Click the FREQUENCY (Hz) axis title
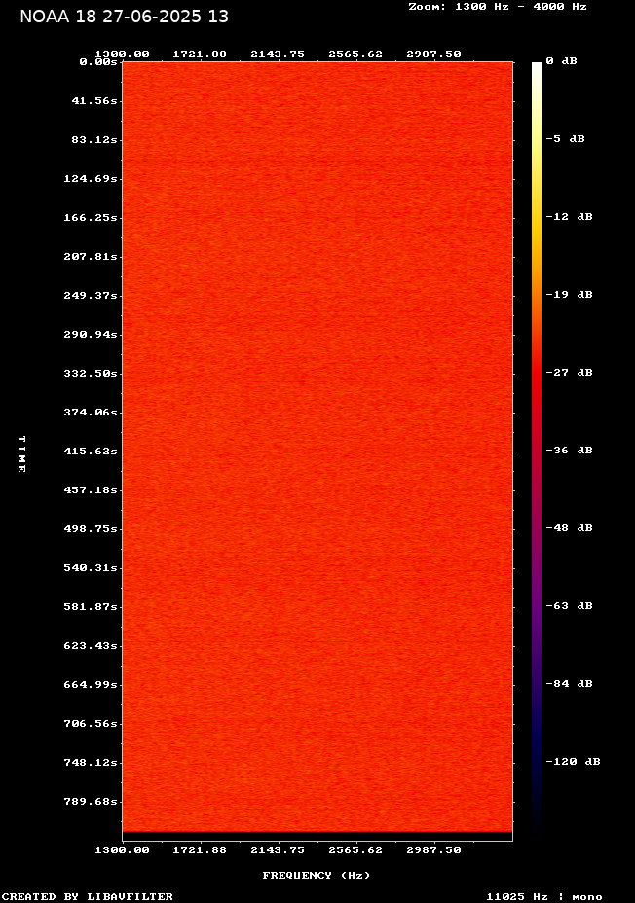635x903 pixels. click(x=317, y=876)
